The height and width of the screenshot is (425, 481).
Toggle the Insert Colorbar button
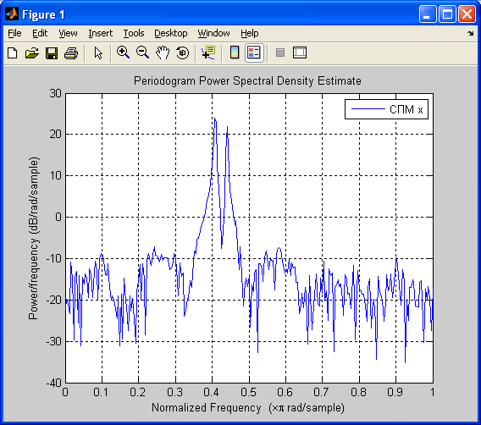coord(235,52)
